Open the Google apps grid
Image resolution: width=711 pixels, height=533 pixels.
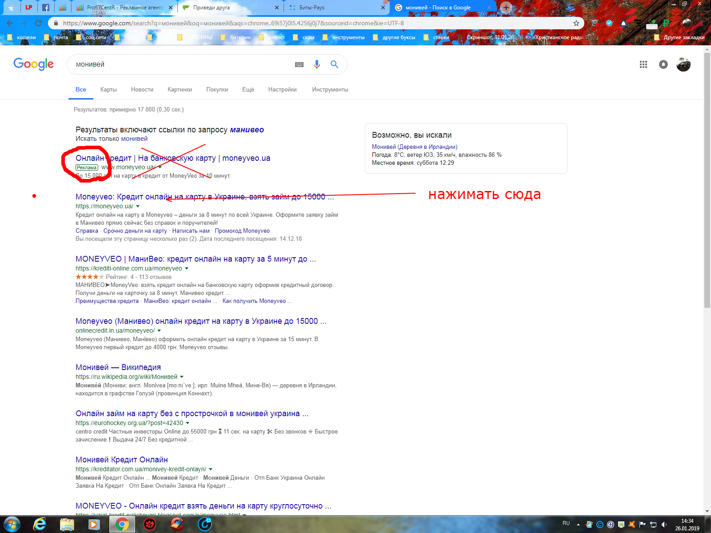click(643, 64)
